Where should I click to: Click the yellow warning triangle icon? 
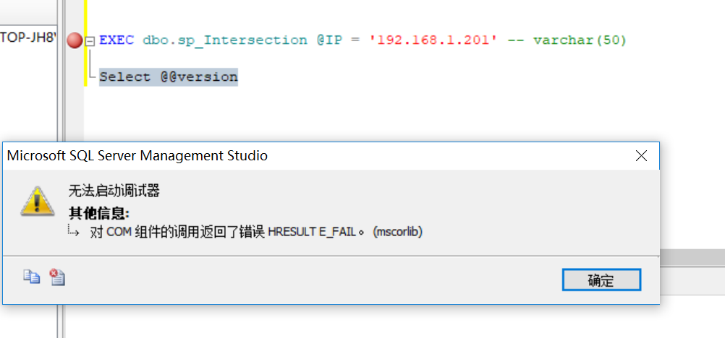pyautogui.click(x=38, y=201)
